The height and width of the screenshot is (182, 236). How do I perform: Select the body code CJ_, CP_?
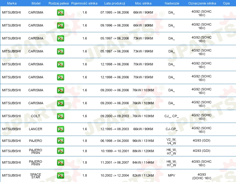(171, 116)
